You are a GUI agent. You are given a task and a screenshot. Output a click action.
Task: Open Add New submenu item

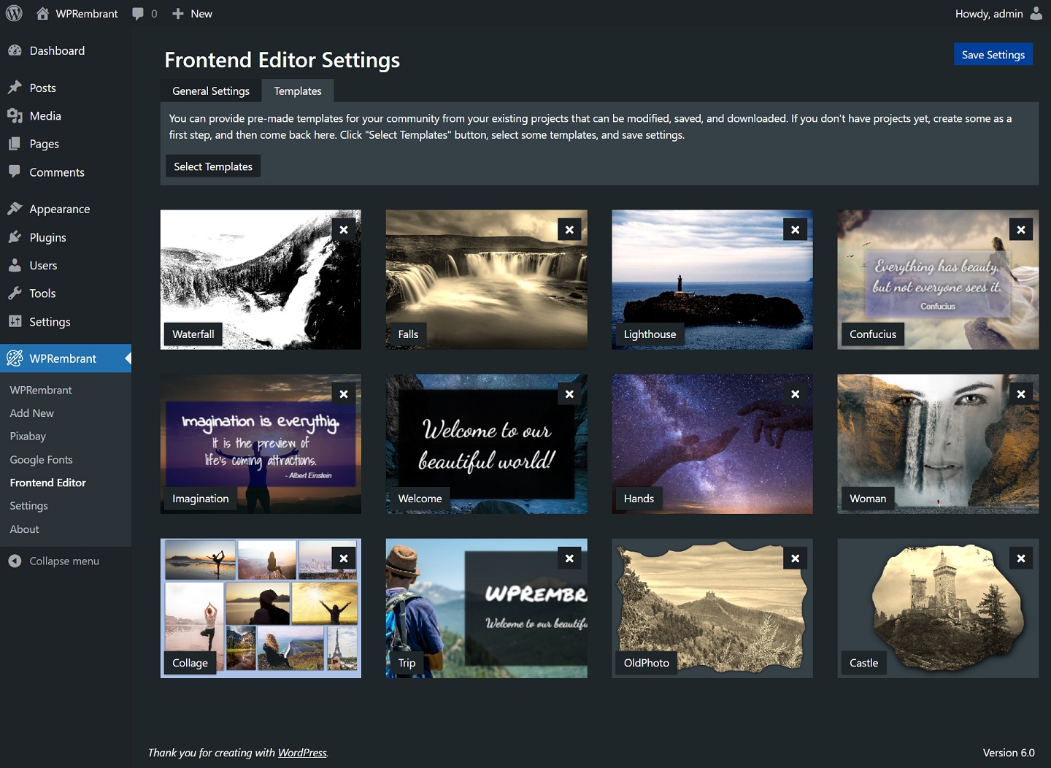(32, 413)
